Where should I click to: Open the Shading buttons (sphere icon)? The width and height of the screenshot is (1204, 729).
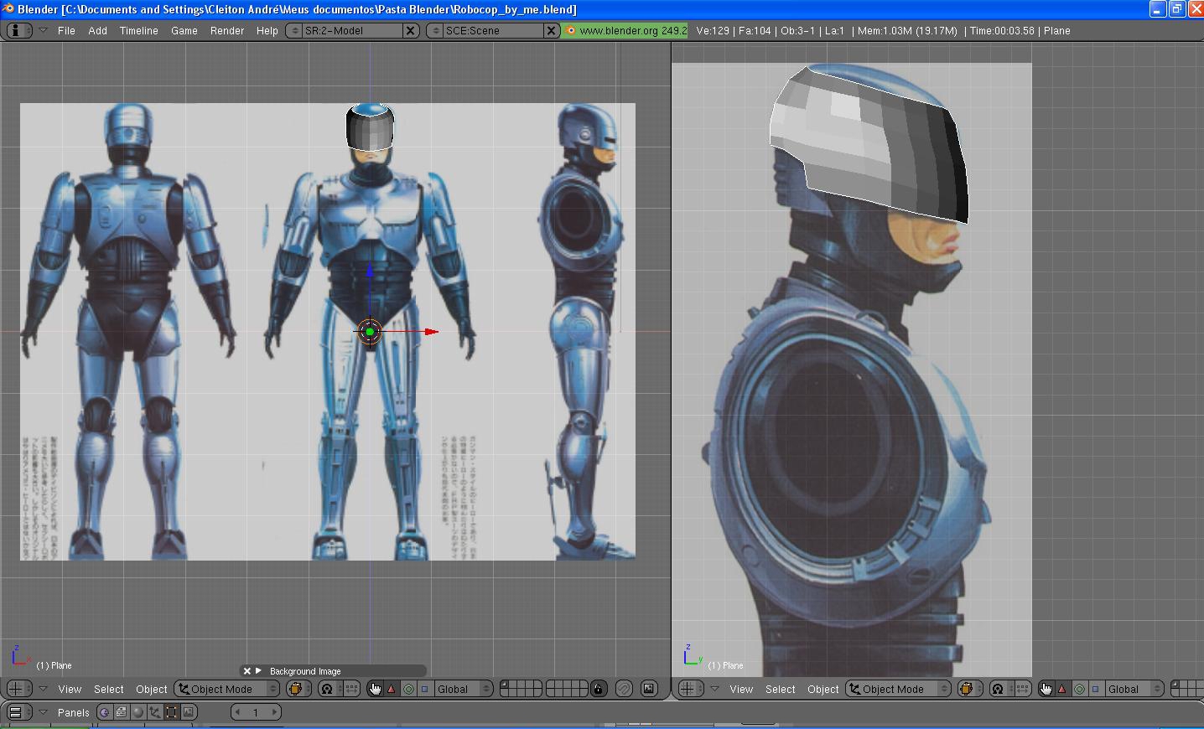[x=139, y=712]
